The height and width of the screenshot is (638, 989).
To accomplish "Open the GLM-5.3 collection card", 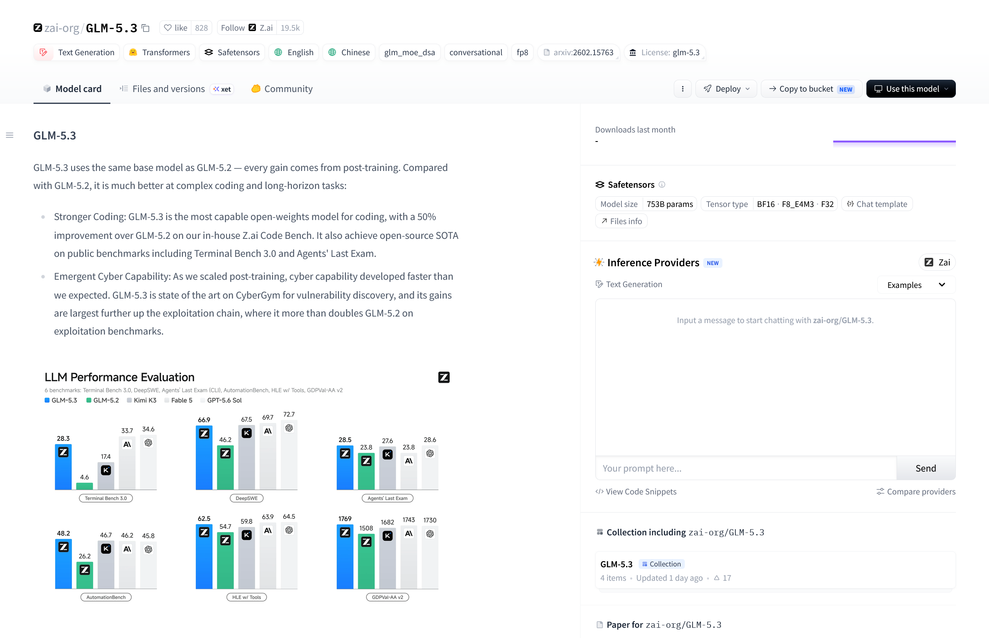I will tap(775, 570).
